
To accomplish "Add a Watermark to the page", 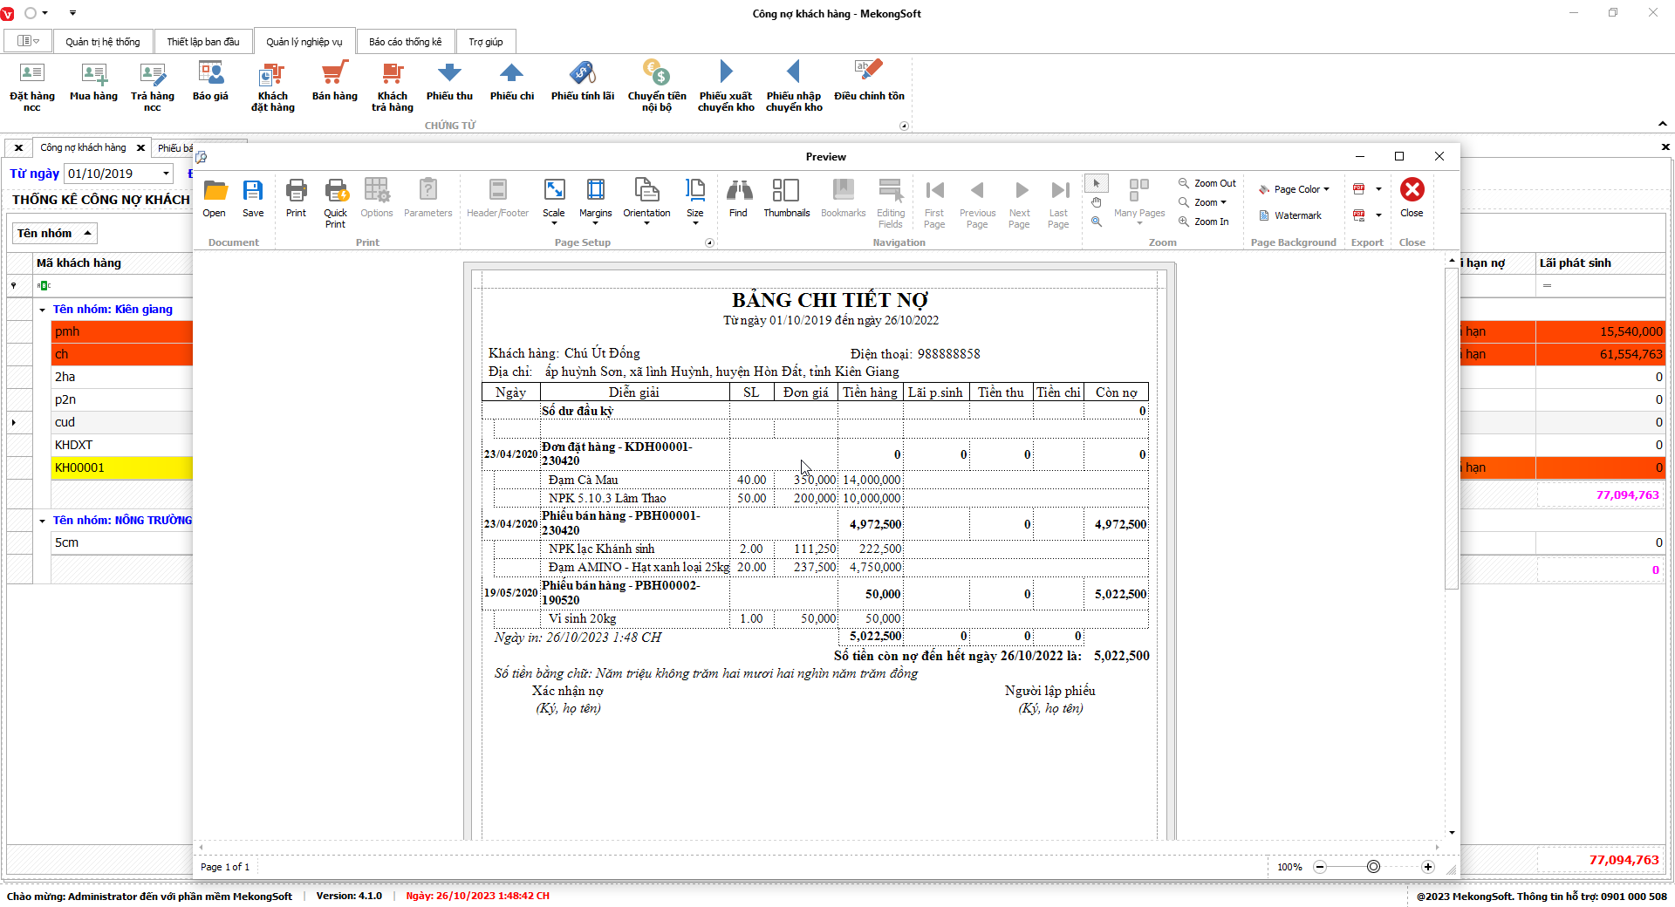I will click(x=1289, y=215).
